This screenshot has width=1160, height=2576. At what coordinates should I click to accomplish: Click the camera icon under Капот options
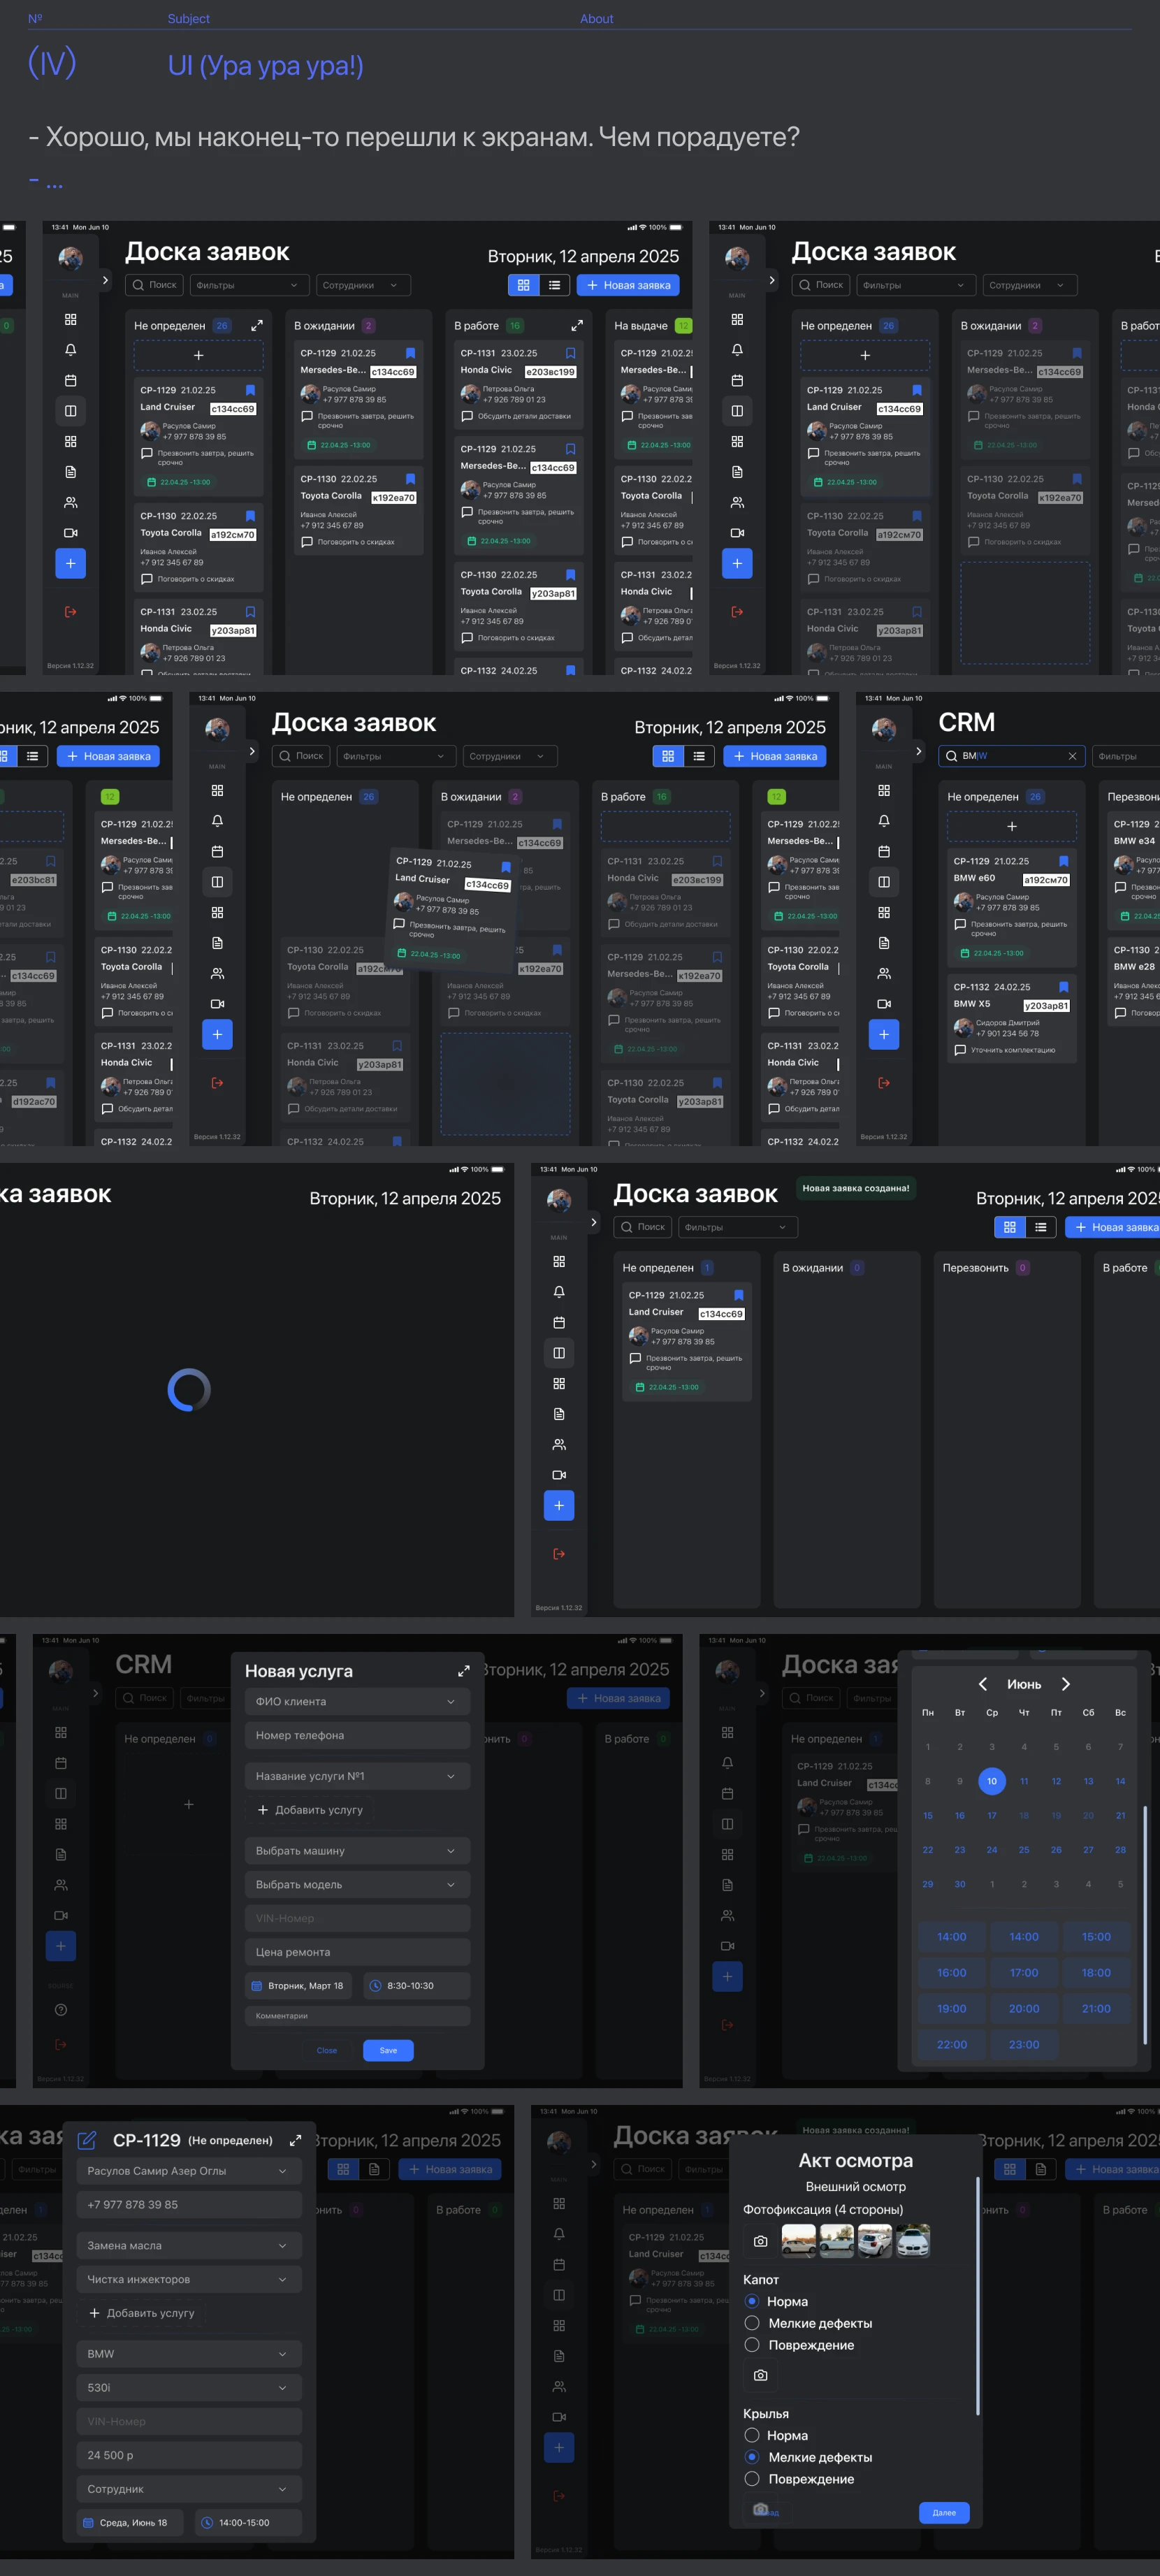pos(760,2374)
